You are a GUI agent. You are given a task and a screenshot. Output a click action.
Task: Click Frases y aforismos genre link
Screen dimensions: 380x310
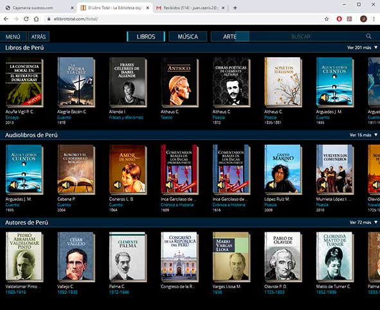pyautogui.click(x=126, y=117)
